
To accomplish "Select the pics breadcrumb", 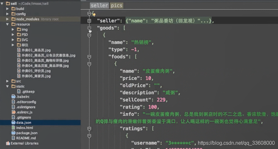I will [116, 5].
